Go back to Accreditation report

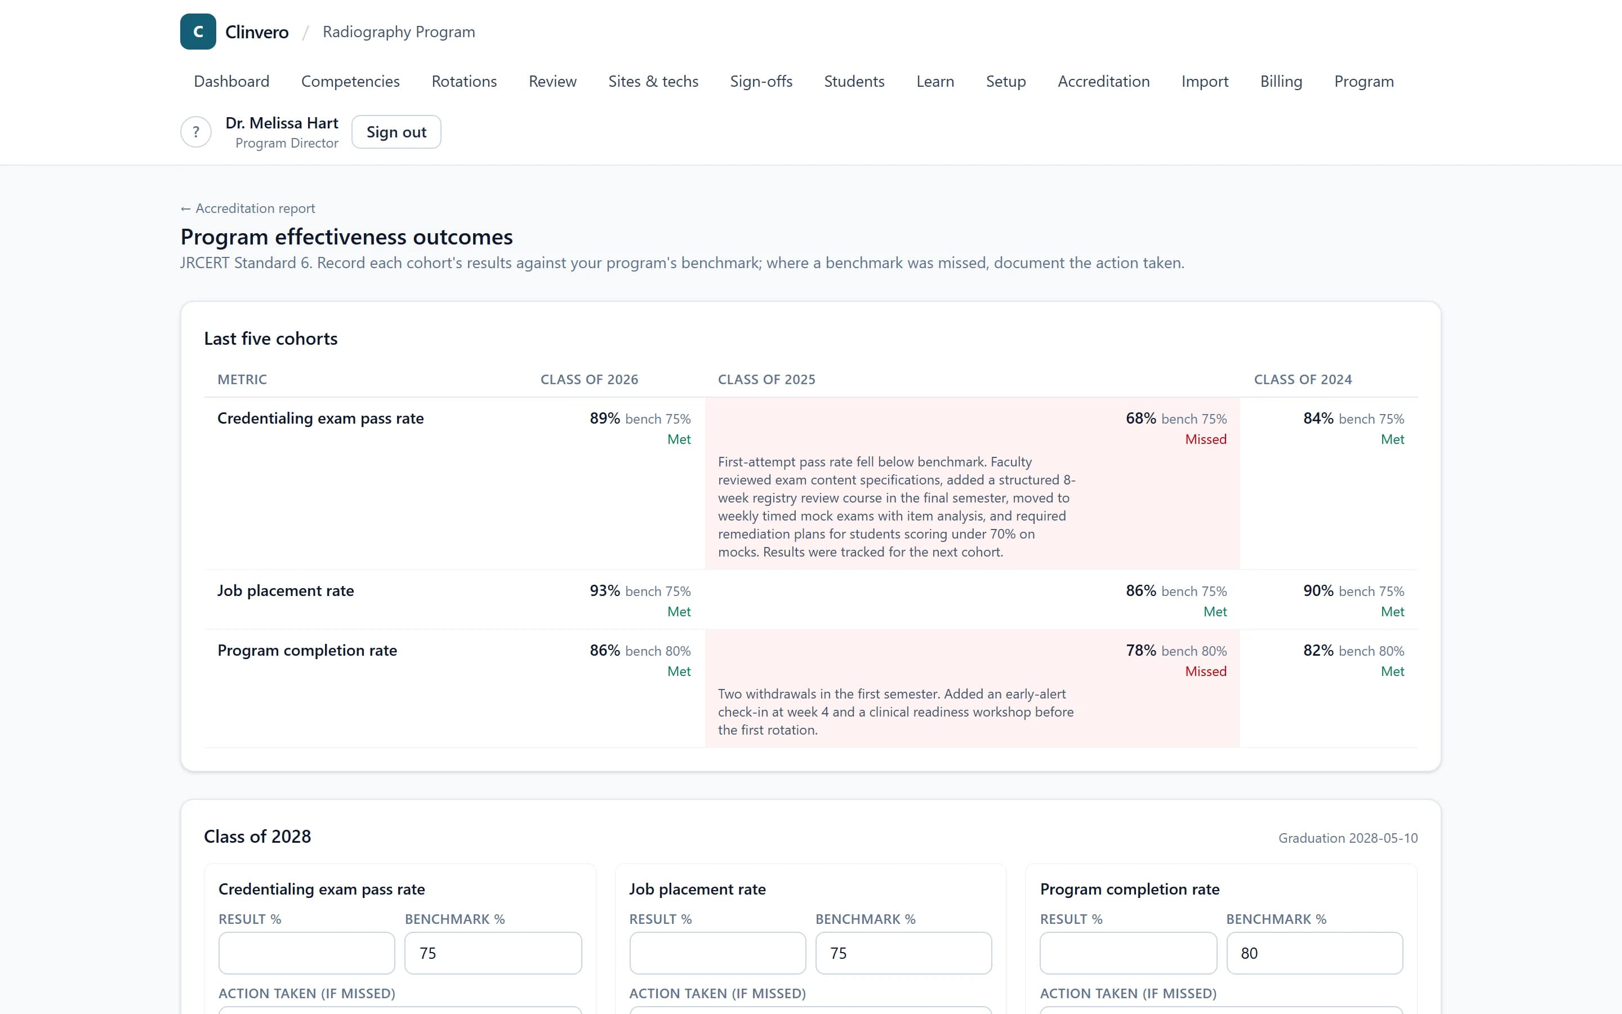point(247,208)
